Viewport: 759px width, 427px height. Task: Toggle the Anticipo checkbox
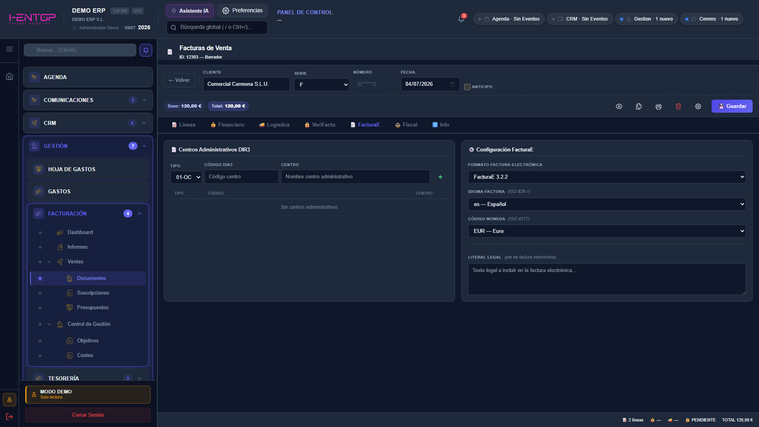point(467,87)
